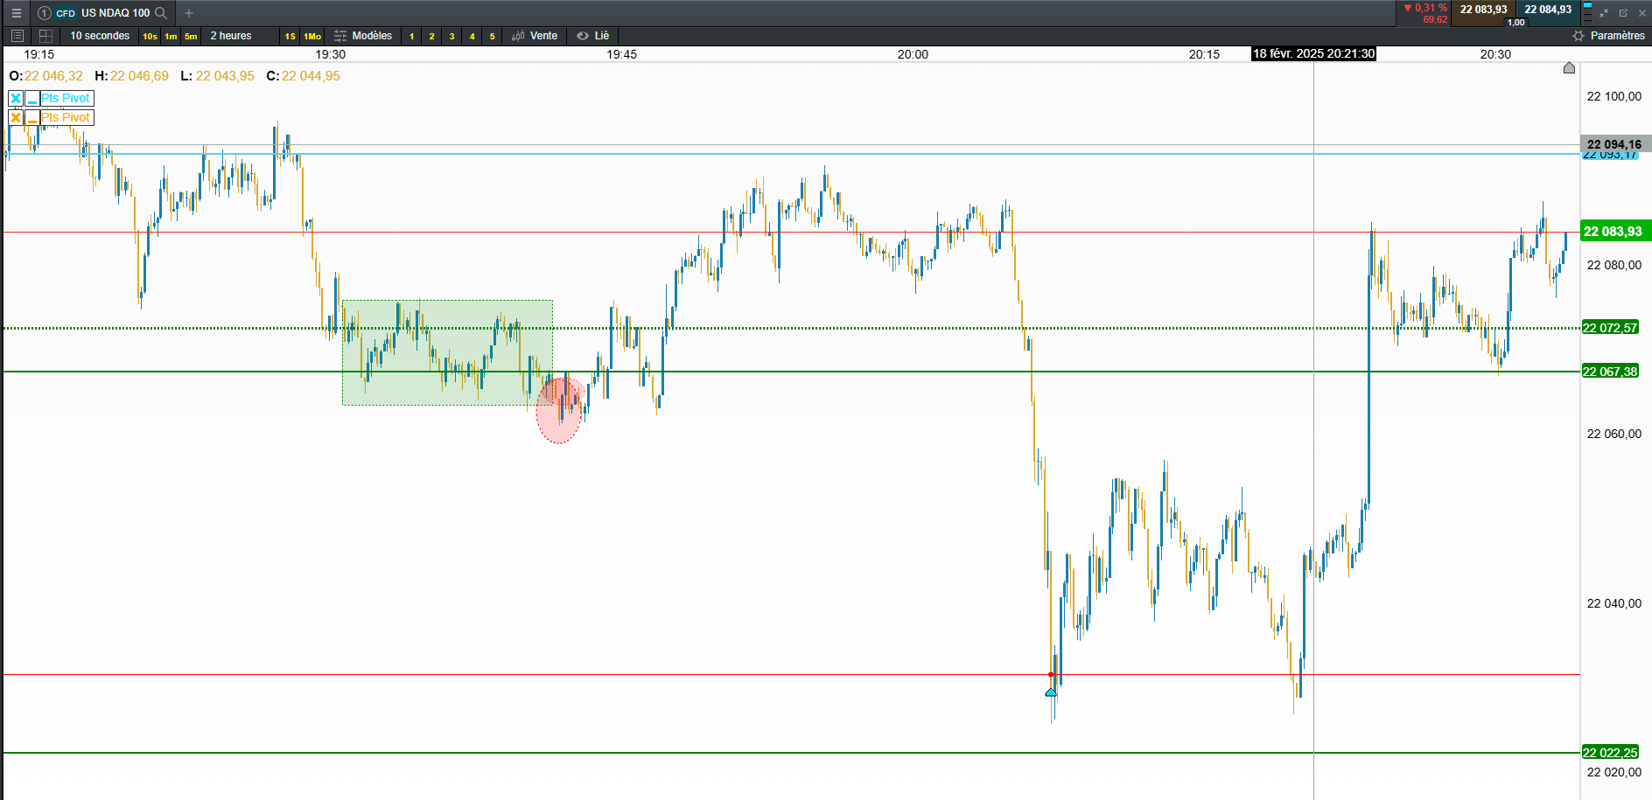Screen dimensions: 1652x800
Task: Remove the orange Pts Pivot indicator
Action: pos(16,117)
